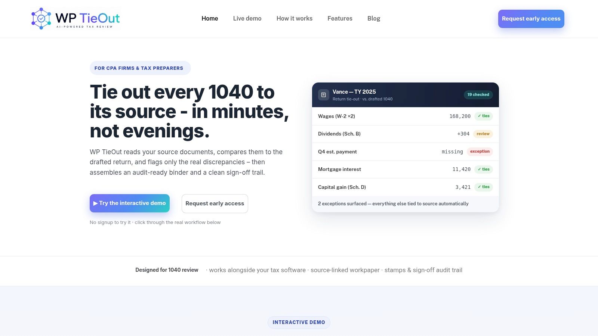This screenshot has width=598, height=336.
Task: Click the ties tag on Mortgage interest row
Action: coord(484,169)
